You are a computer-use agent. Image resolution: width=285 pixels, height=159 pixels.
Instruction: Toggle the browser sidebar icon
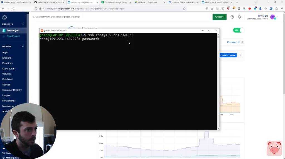223,9
